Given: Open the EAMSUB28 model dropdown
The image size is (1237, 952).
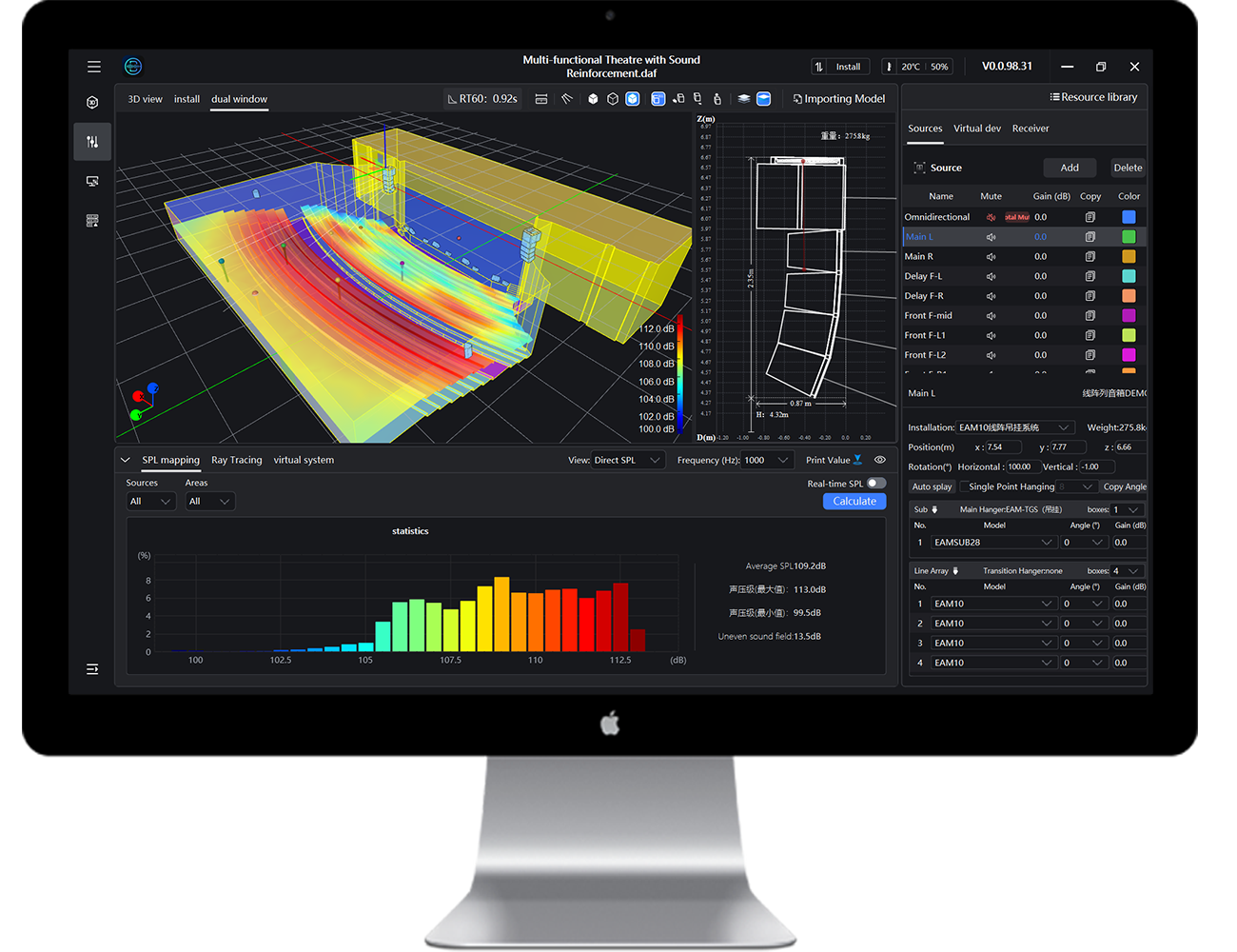Looking at the screenshot, I should pyautogui.click(x=993, y=543).
